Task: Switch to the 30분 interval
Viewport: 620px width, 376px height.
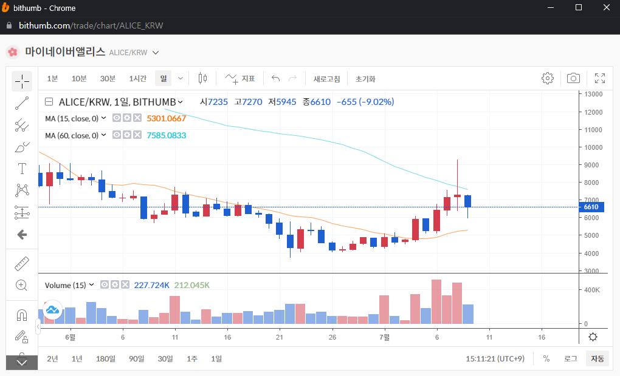Action: pyautogui.click(x=108, y=79)
